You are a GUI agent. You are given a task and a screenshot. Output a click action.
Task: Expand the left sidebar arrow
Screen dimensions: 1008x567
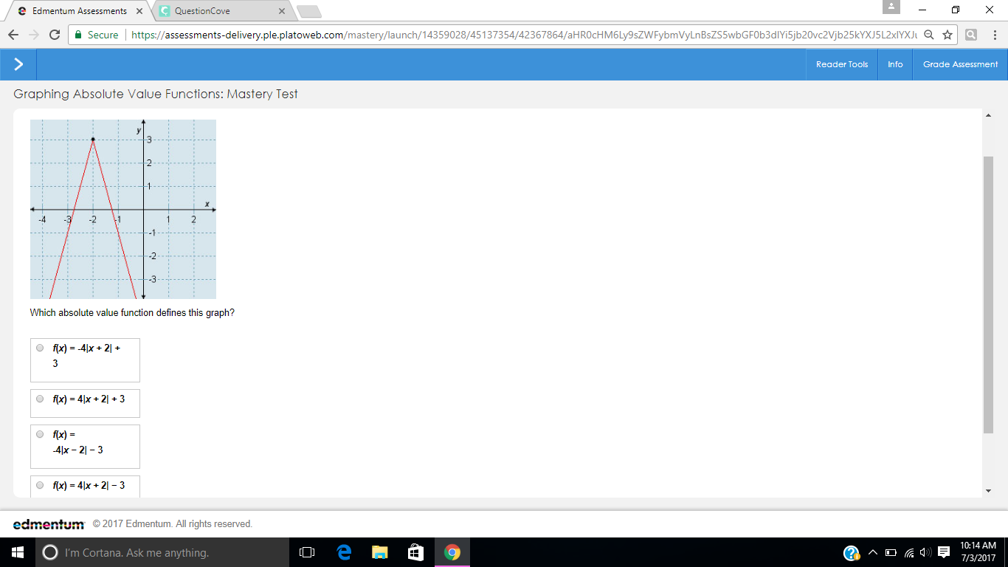click(18, 64)
